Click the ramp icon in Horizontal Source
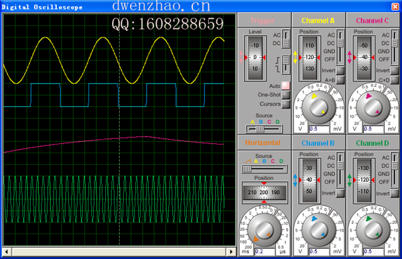Image resolution: width=402 pixels, height=259 pixels. (247, 161)
